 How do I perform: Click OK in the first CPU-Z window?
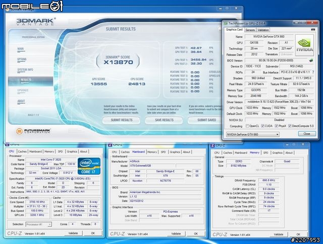tap(93, 233)
